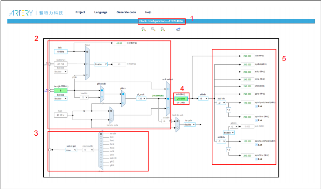Click List link under apb2 peripheral
This screenshot has height=190, width=322.
point(260,145)
